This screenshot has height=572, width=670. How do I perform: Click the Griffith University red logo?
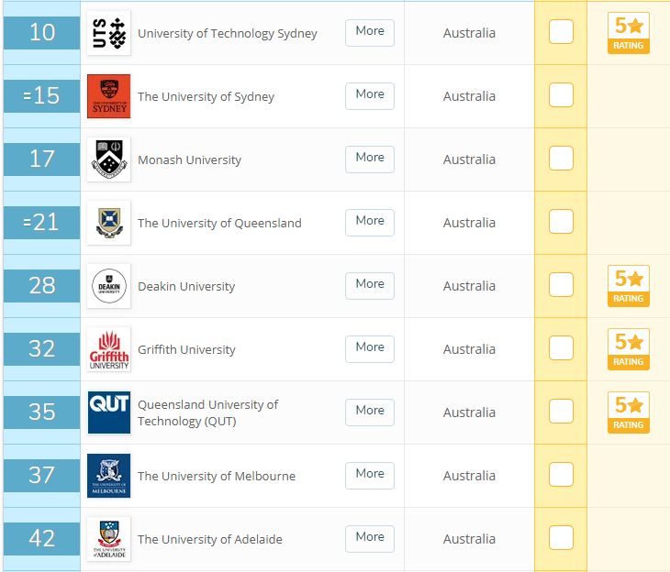[x=108, y=349]
